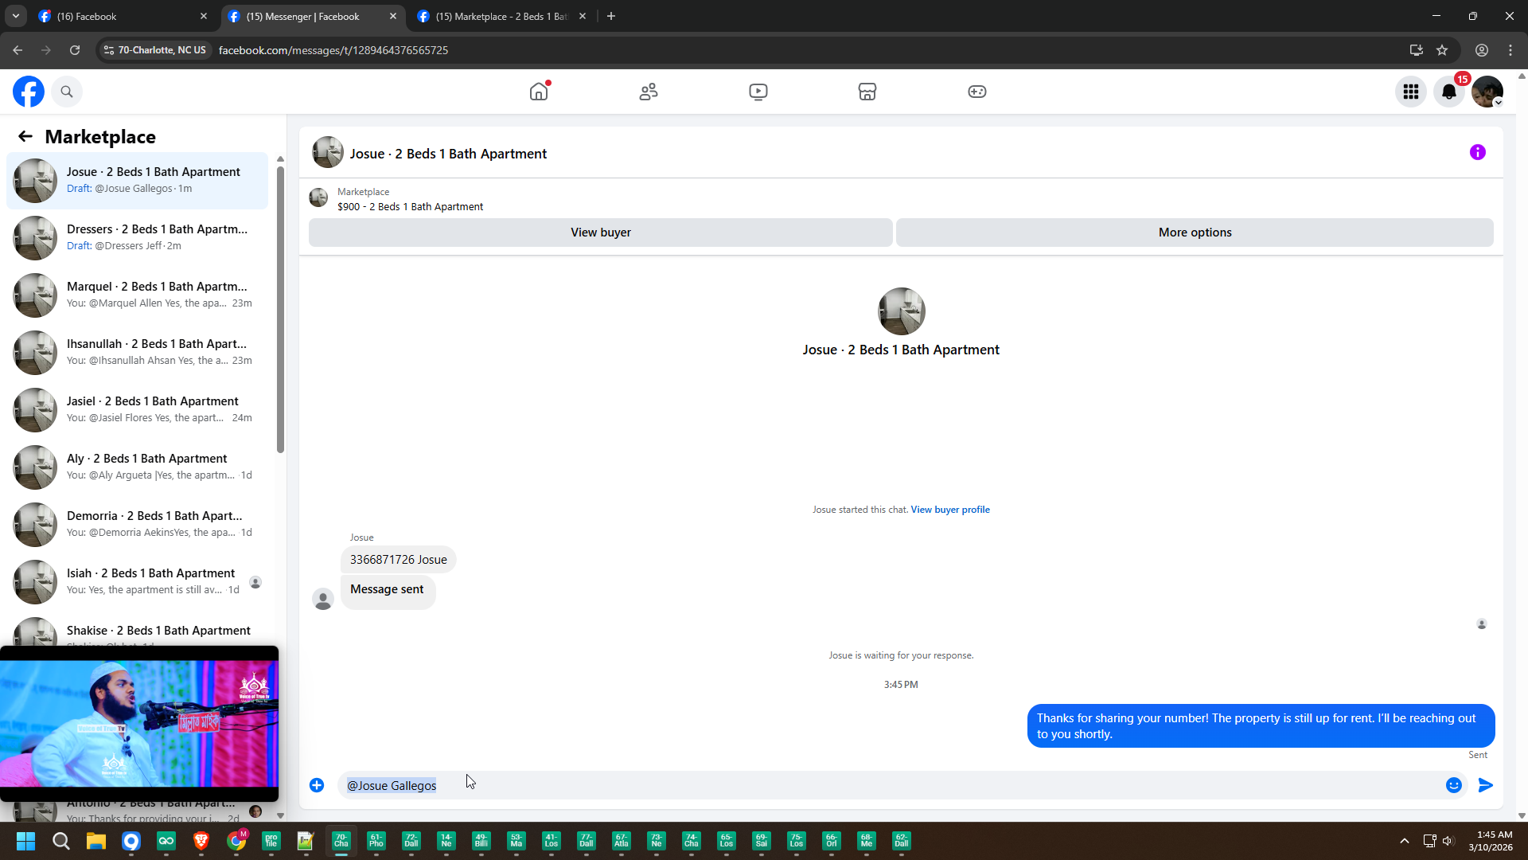1528x860 pixels.
Task: Open the account profile dropdown
Action: pos(1487,92)
